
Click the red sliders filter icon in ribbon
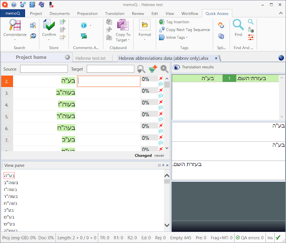click(x=251, y=37)
